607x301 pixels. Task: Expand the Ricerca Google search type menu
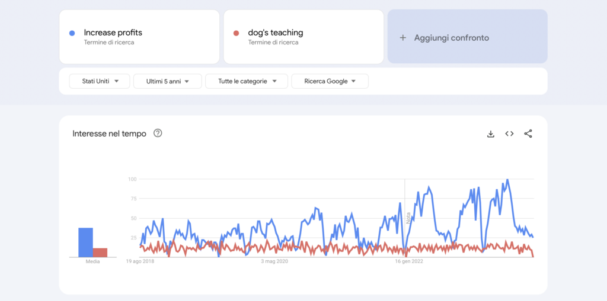[330, 81]
